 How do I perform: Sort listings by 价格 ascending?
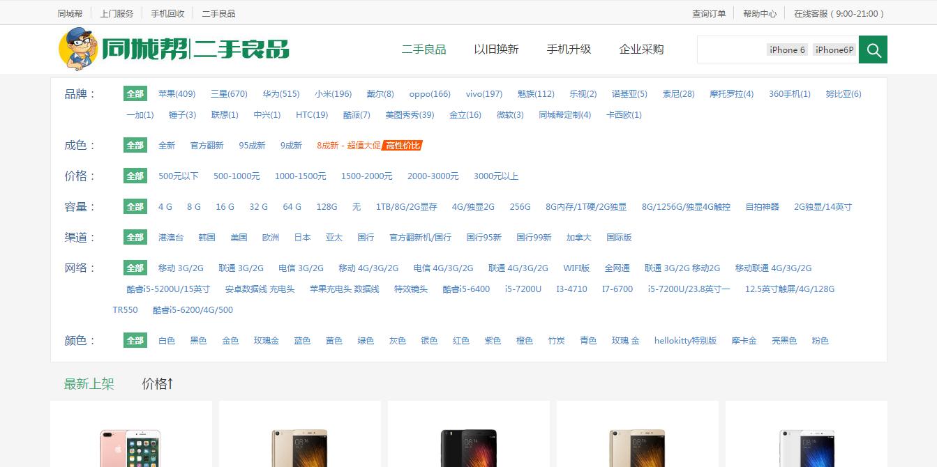coord(157,383)
